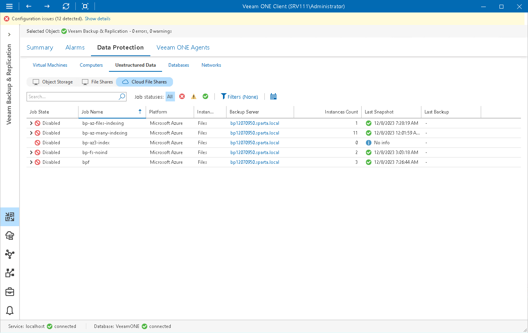Go forward with the right arrow
This screenshot has width=528, height=333.
click(x=47, y=6)
